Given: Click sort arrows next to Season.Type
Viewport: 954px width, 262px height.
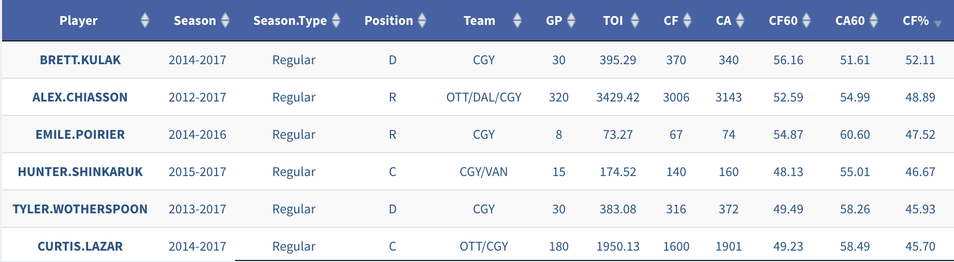Looking at the screenshot, I should (x=336, y=21).
